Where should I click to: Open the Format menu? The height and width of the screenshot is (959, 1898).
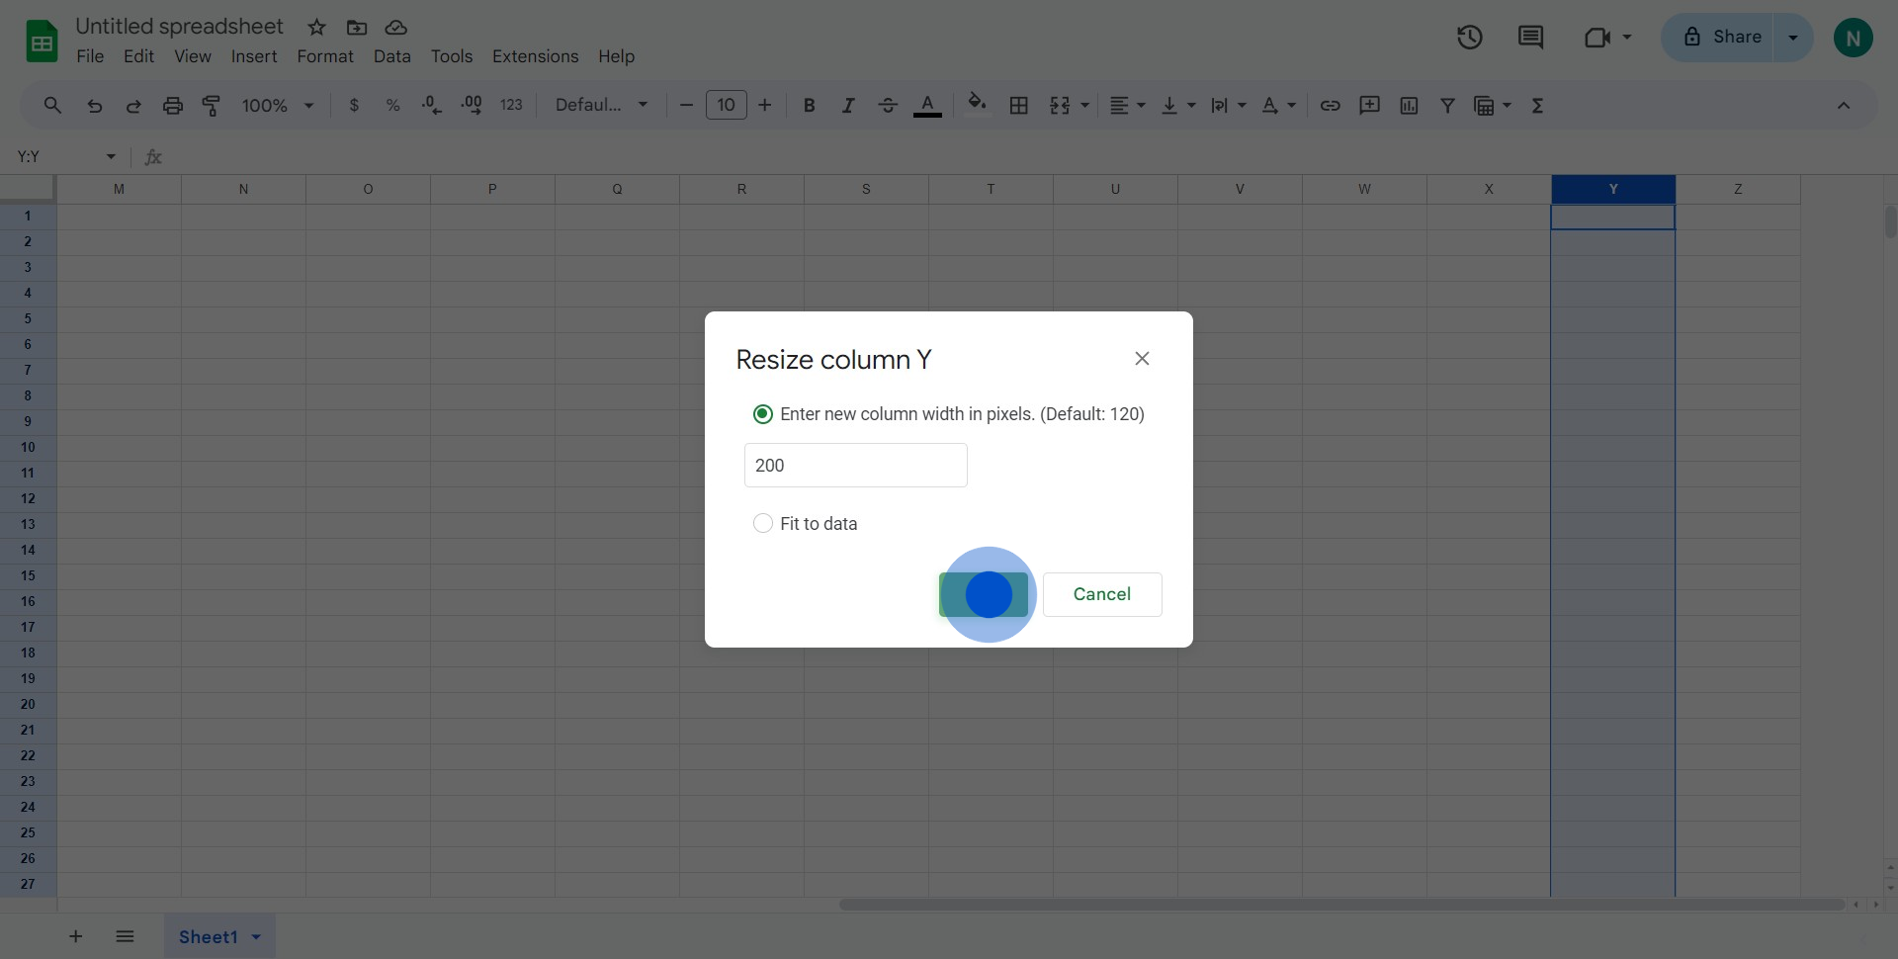[325, 56]
